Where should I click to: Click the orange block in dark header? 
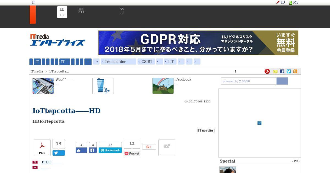tap(33, 15)
